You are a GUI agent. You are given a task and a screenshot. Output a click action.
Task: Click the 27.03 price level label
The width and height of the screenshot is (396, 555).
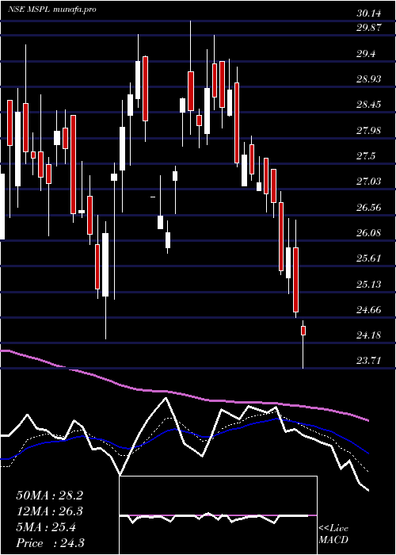(369, 182)
